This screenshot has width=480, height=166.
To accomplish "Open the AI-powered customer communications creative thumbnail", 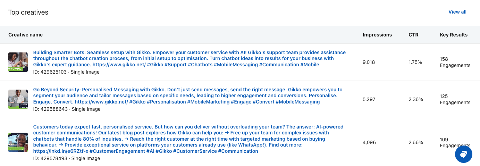I will (x=18, y=142).
